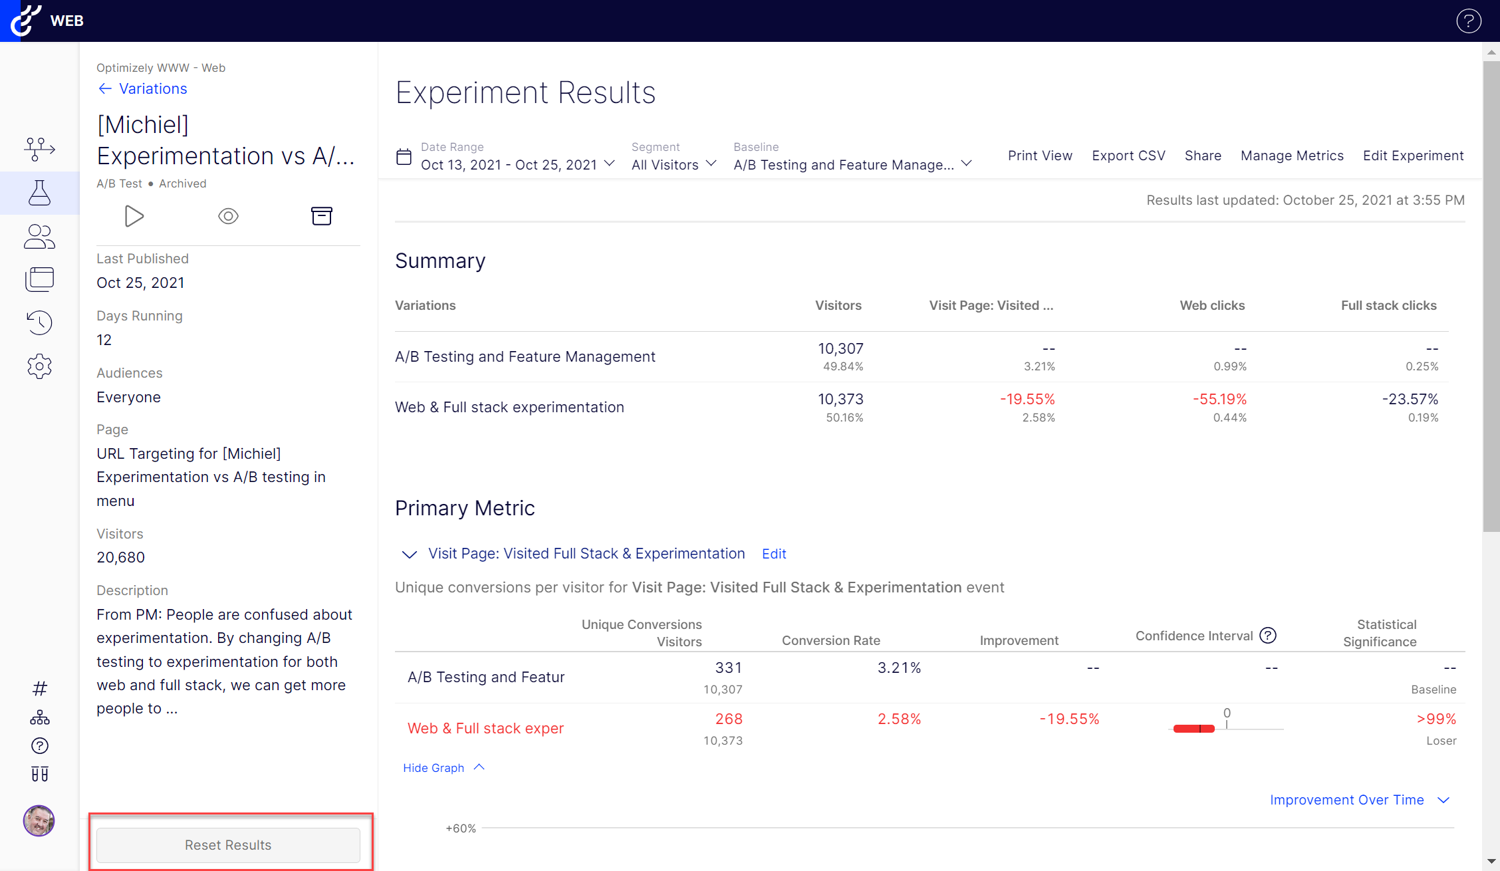Open the Settings gear sidebar icon
The width and height of the screenshot is (1500, 871).
pos(39,366)
